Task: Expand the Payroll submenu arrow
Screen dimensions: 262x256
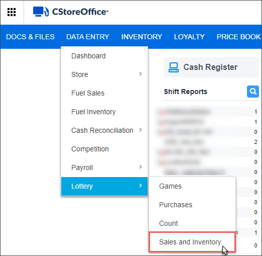Action: point(141,167)
